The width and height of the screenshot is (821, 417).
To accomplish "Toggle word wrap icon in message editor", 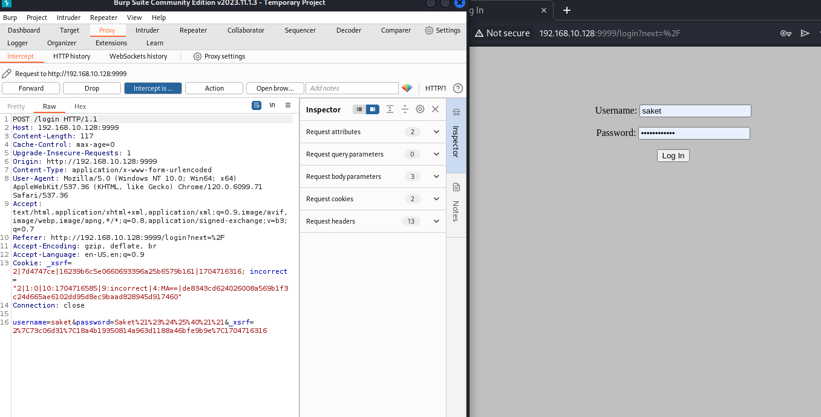I will (x=257, y=105).
